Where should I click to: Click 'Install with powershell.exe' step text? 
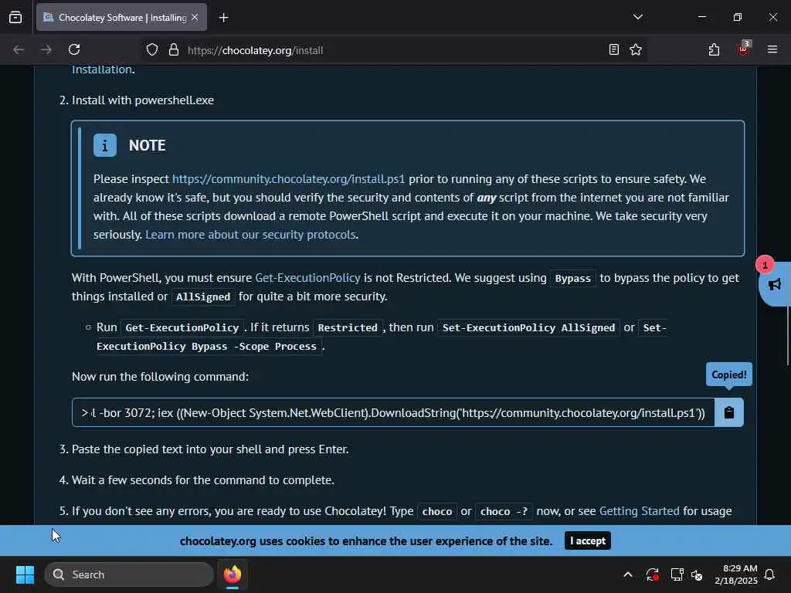pos(143,100)
